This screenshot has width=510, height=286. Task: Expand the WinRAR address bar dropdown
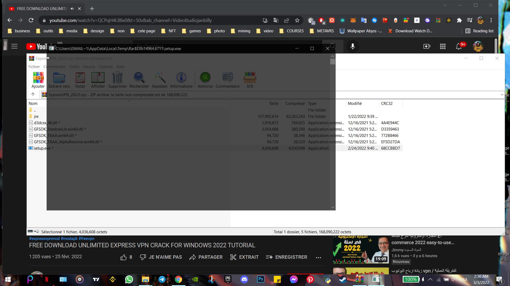pos(502,95)
